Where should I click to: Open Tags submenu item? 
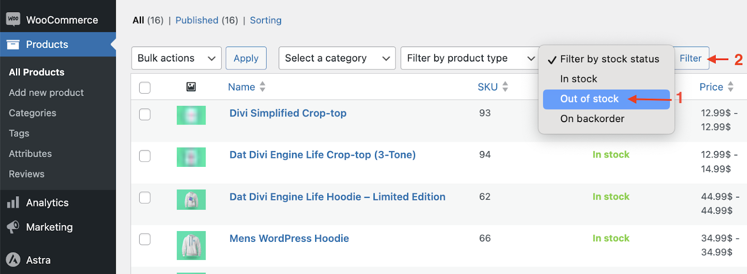coord(19,133)
